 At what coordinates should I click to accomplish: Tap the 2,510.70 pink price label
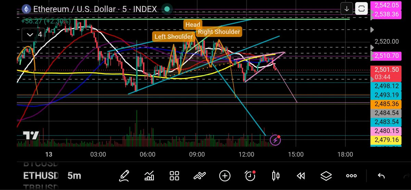[x=385, y=55]
